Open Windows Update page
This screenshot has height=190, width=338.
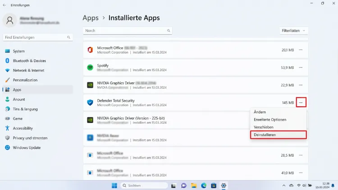(38, 148)
